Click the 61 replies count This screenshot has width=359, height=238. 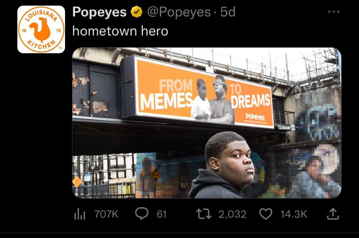point(161,214)
